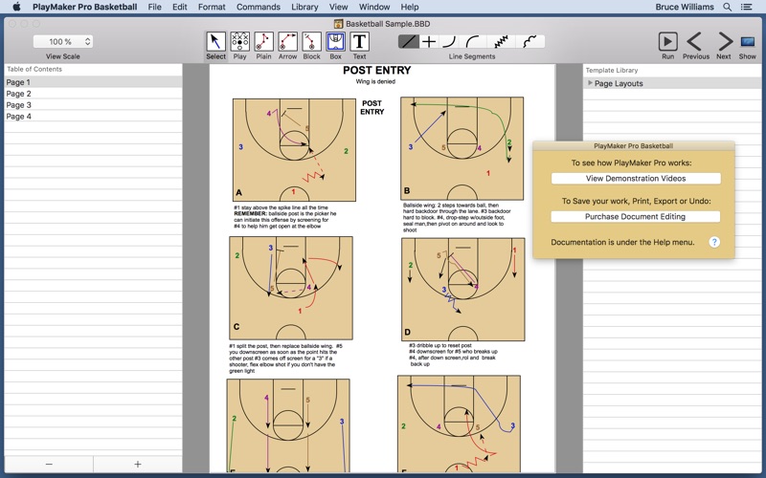The width and height of the screenshot is (766, 478).
Task: Click the caption text under diagram A
Action: [x=285, y=217]
